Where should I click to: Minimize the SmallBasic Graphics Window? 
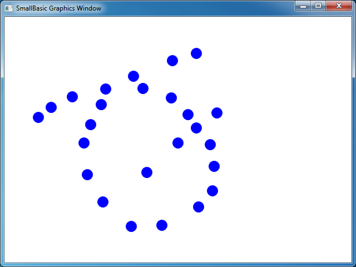[303, 6]
